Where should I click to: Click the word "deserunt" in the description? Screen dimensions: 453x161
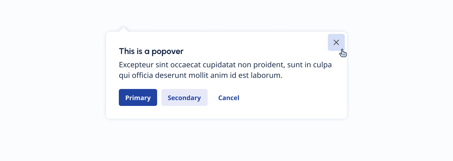[170, 75]
